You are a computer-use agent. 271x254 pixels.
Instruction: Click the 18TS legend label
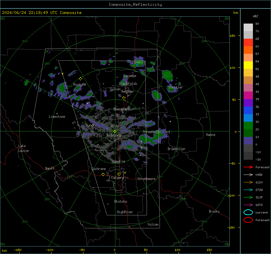(259, 205)
